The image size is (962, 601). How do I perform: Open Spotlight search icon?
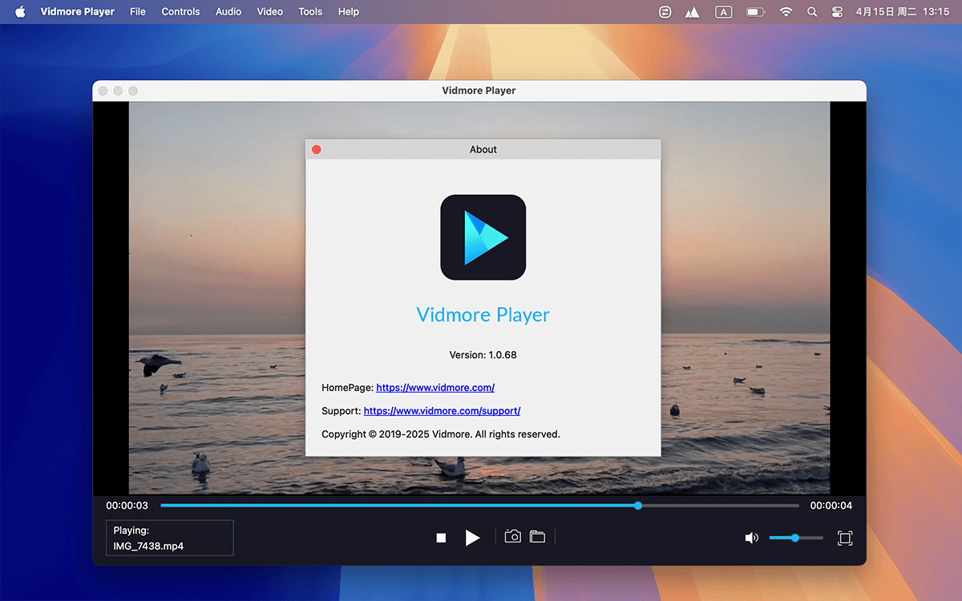[812, 12]
